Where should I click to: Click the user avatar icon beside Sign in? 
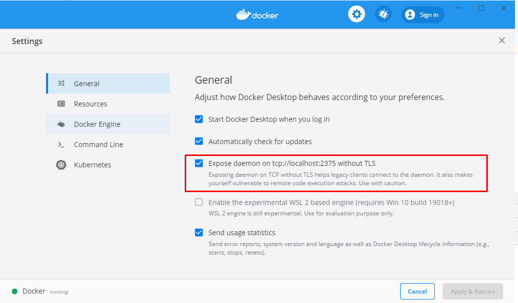point(410,15)
